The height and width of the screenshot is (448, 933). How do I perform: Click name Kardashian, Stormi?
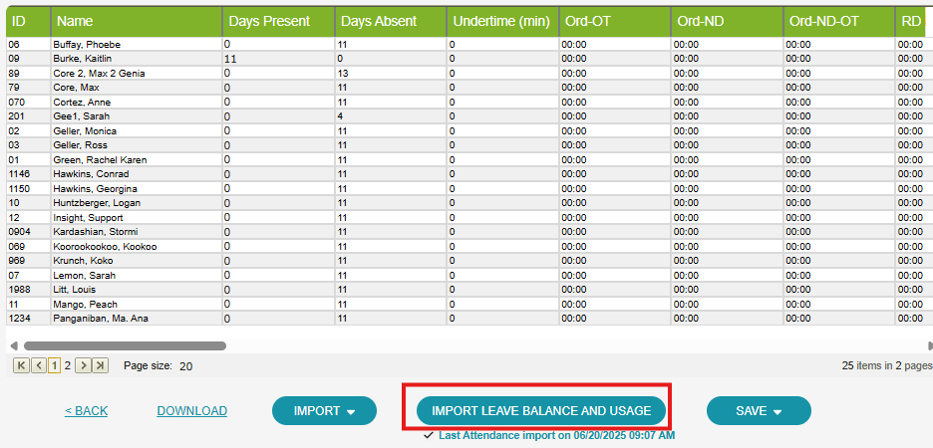(96, 232)
